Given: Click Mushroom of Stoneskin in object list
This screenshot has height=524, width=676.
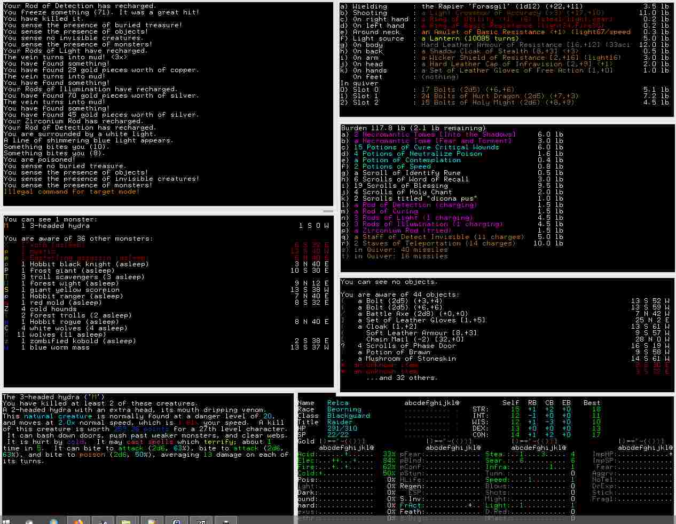Looking at the screenshot, I should [407, 359].
